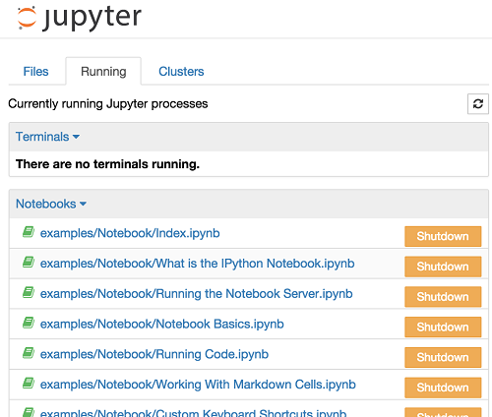Select the Running tab
Image resolution: width=492 pixels, height=417 pixels.
point(103,72)
